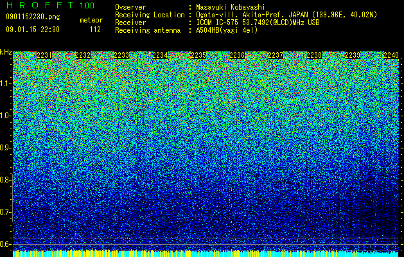Click the meteor count value 112
This screenshot has width=404, height=257.
95,30
